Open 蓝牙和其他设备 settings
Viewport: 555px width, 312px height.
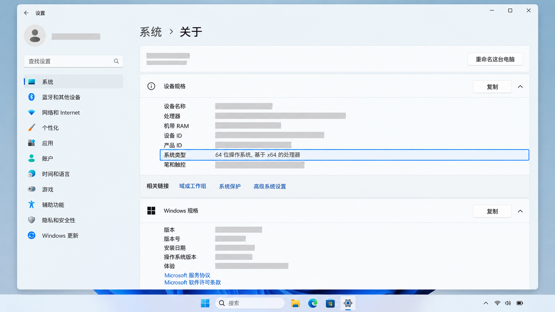74,97
